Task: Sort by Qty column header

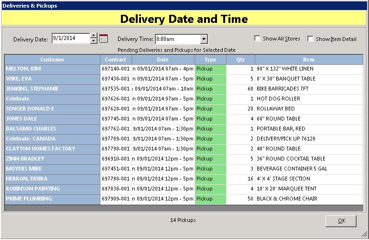Action: 240,60
